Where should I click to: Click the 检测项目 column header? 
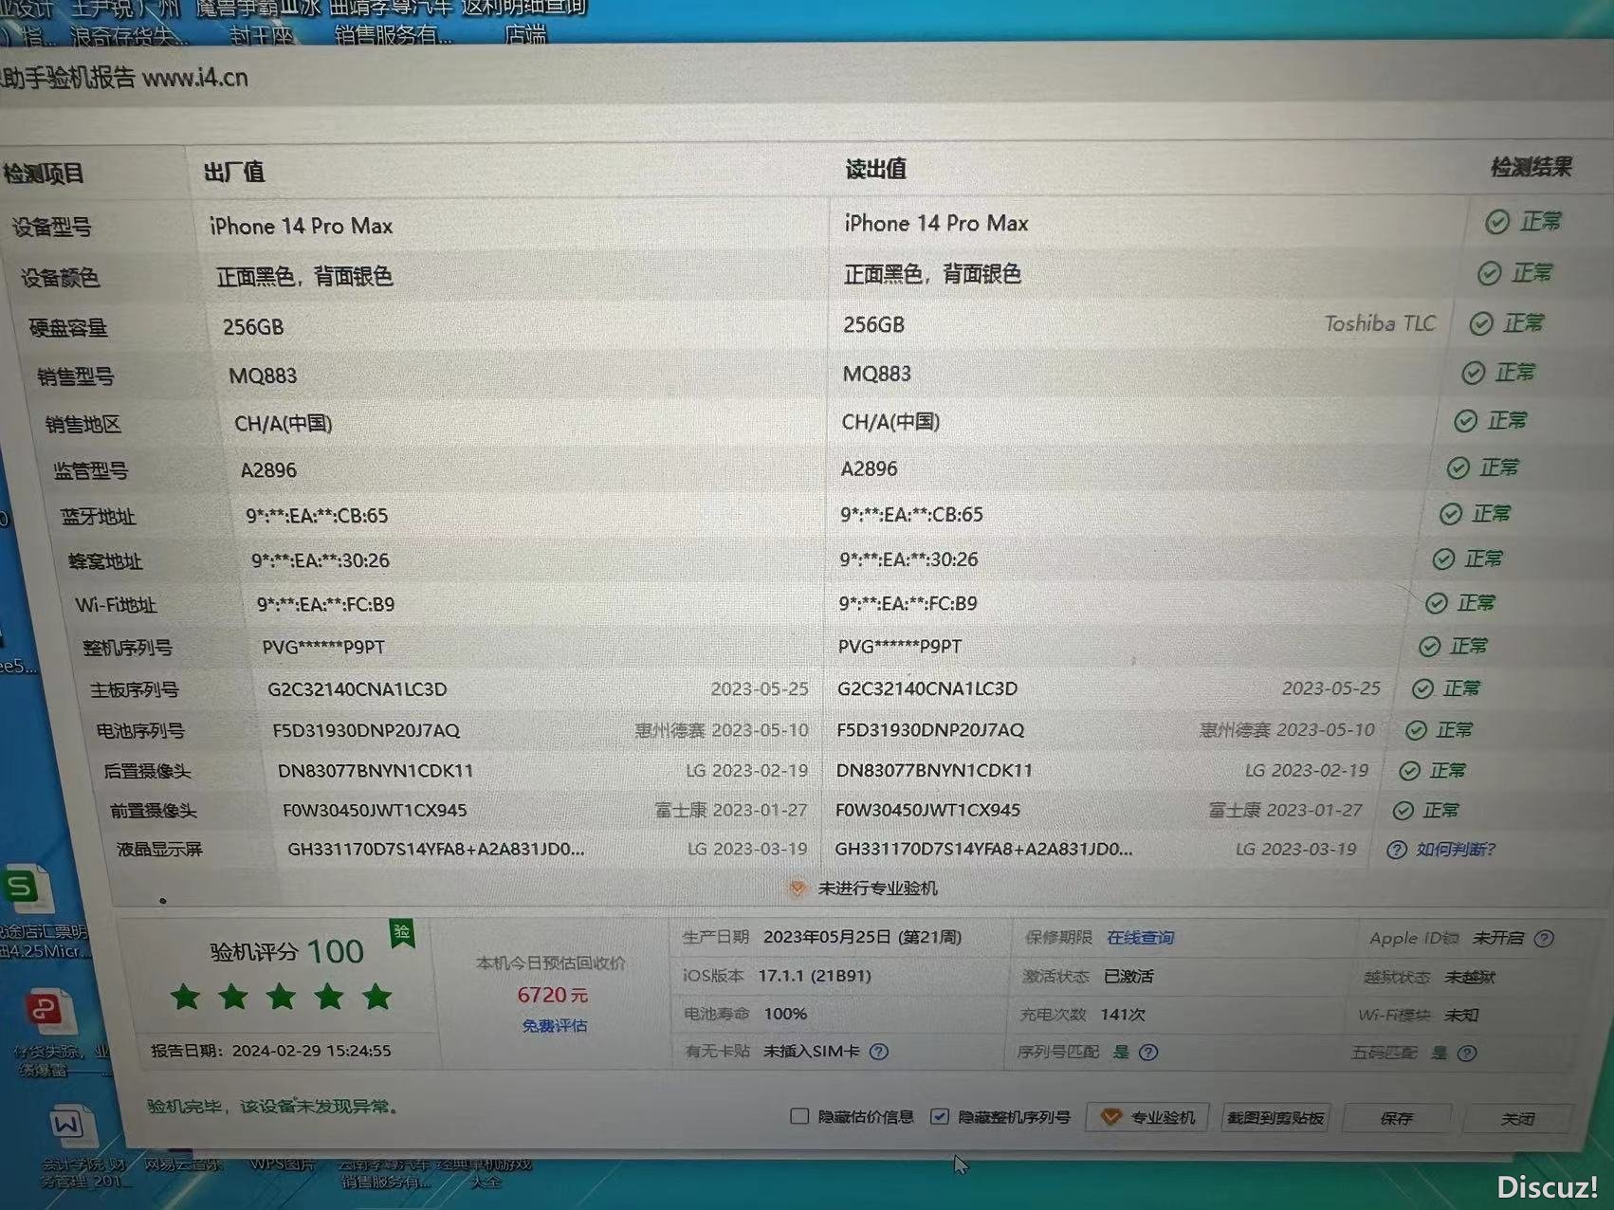pyautogui.click(x=44, y=174)
